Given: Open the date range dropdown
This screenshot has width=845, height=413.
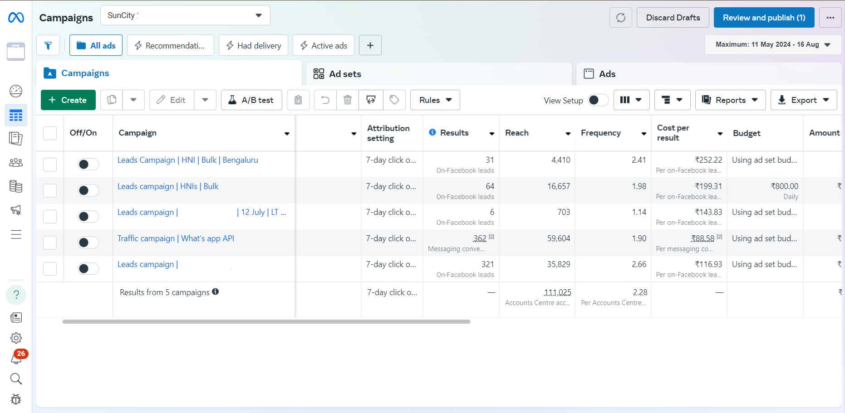Looking at the screenshot, I should (773, 44).
